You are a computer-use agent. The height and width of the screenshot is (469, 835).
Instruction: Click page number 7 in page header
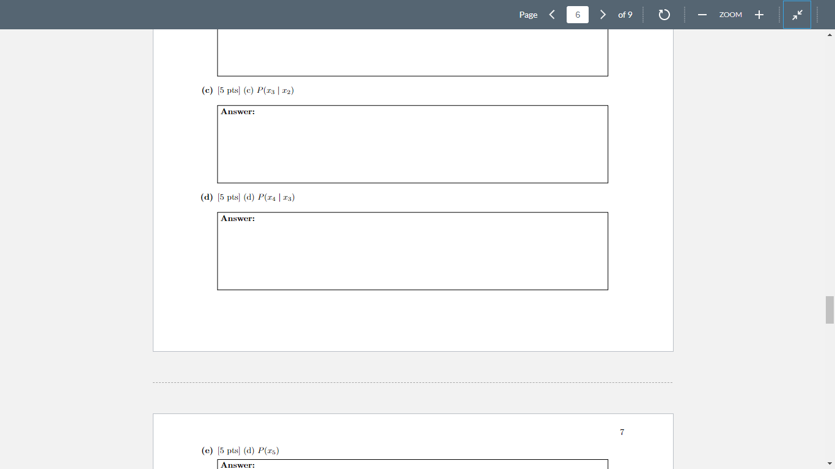click(622, 432)
